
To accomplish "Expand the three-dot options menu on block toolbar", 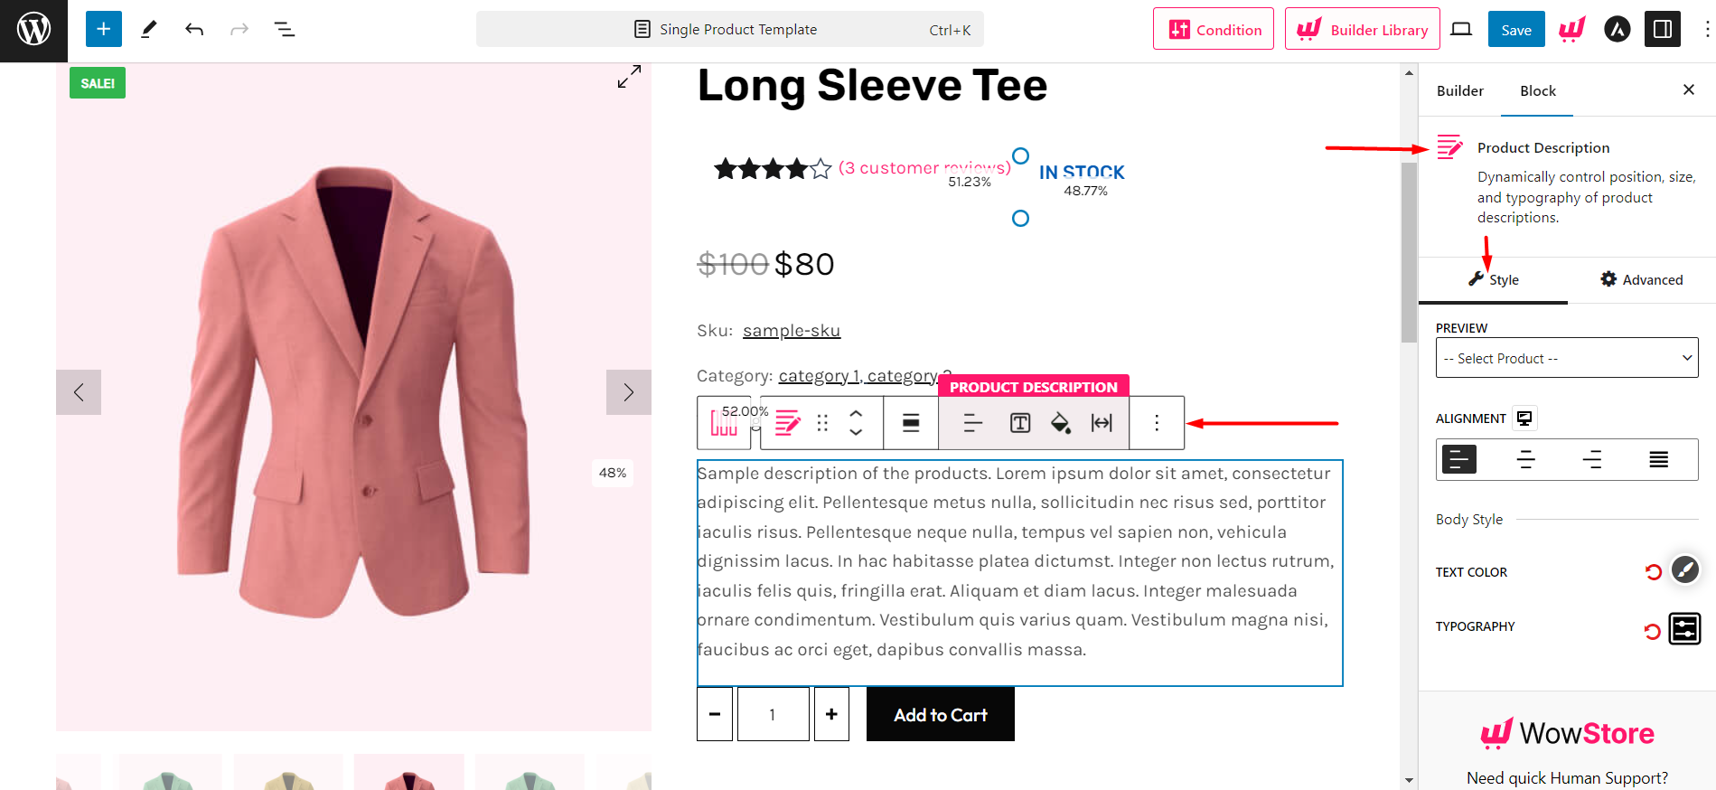I will click(1156, 422).
